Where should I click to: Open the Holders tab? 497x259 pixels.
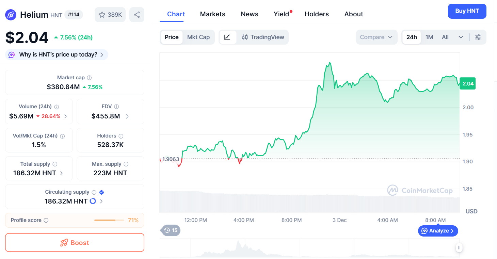(317, 14)
